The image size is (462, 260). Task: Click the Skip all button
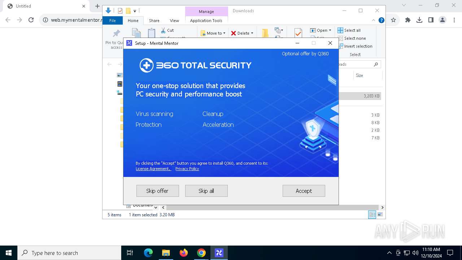206,191
